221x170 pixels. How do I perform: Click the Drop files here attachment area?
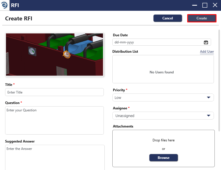click(163, 148)
